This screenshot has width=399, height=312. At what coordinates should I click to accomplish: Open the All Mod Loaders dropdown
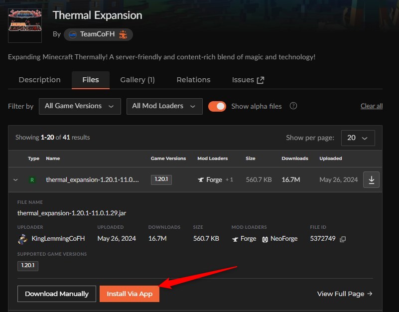pos(164,106)
